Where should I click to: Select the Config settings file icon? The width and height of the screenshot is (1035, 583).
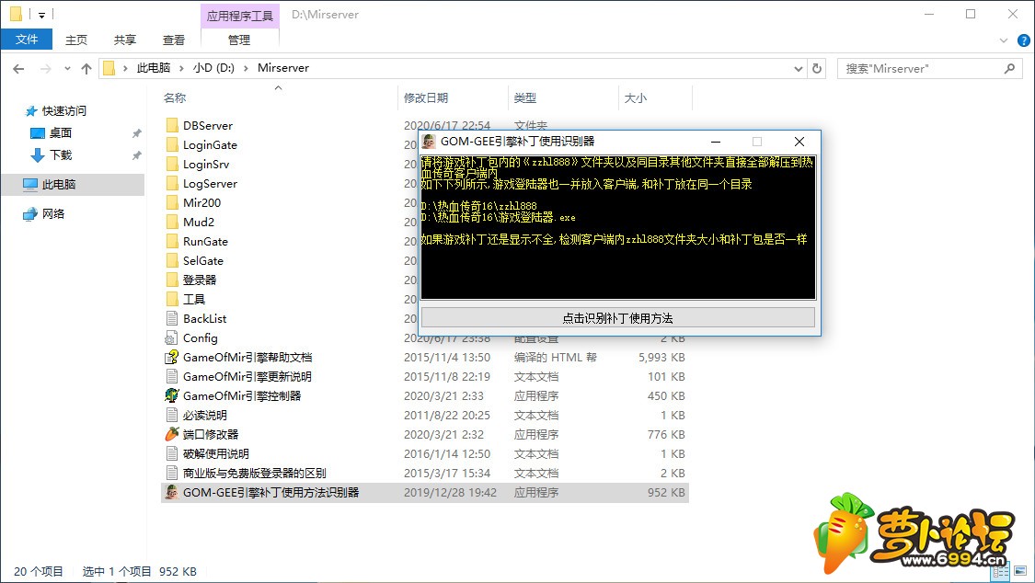point(172,337)
